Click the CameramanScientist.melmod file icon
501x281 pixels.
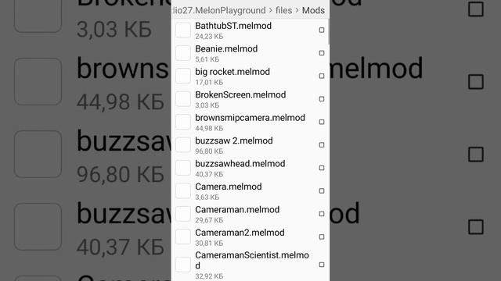coord(183,265)
